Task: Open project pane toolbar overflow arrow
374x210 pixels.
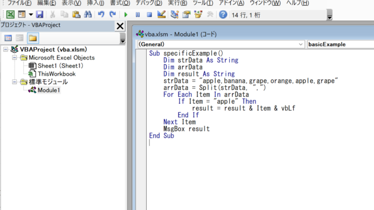Action: click(122, 38)
